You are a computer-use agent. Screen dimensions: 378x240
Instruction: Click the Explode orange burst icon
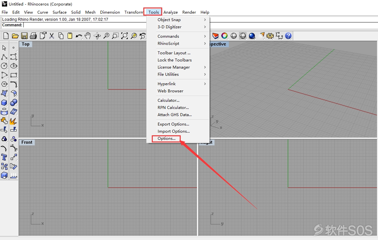[14, 121]
